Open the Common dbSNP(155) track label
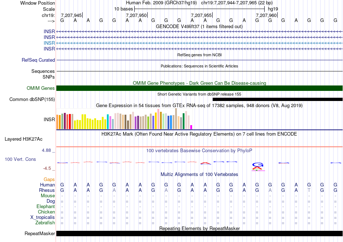 tap(32, 99)
